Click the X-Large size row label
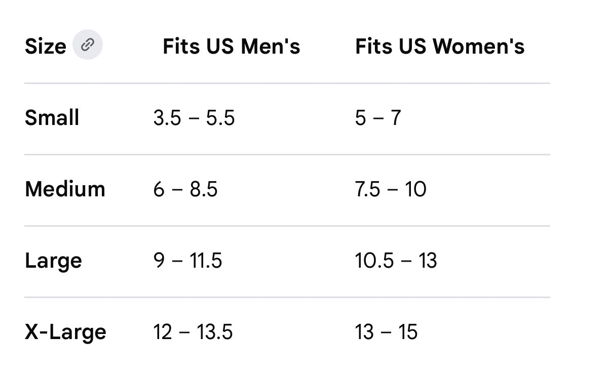611x376 pixels. (x=66, y=332)
